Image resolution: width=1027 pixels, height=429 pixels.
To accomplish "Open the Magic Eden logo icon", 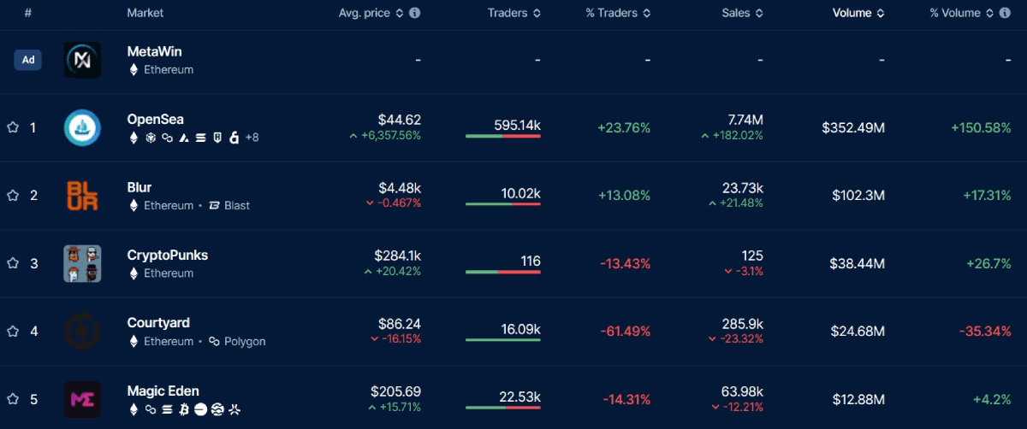I will tap(82, 399).
